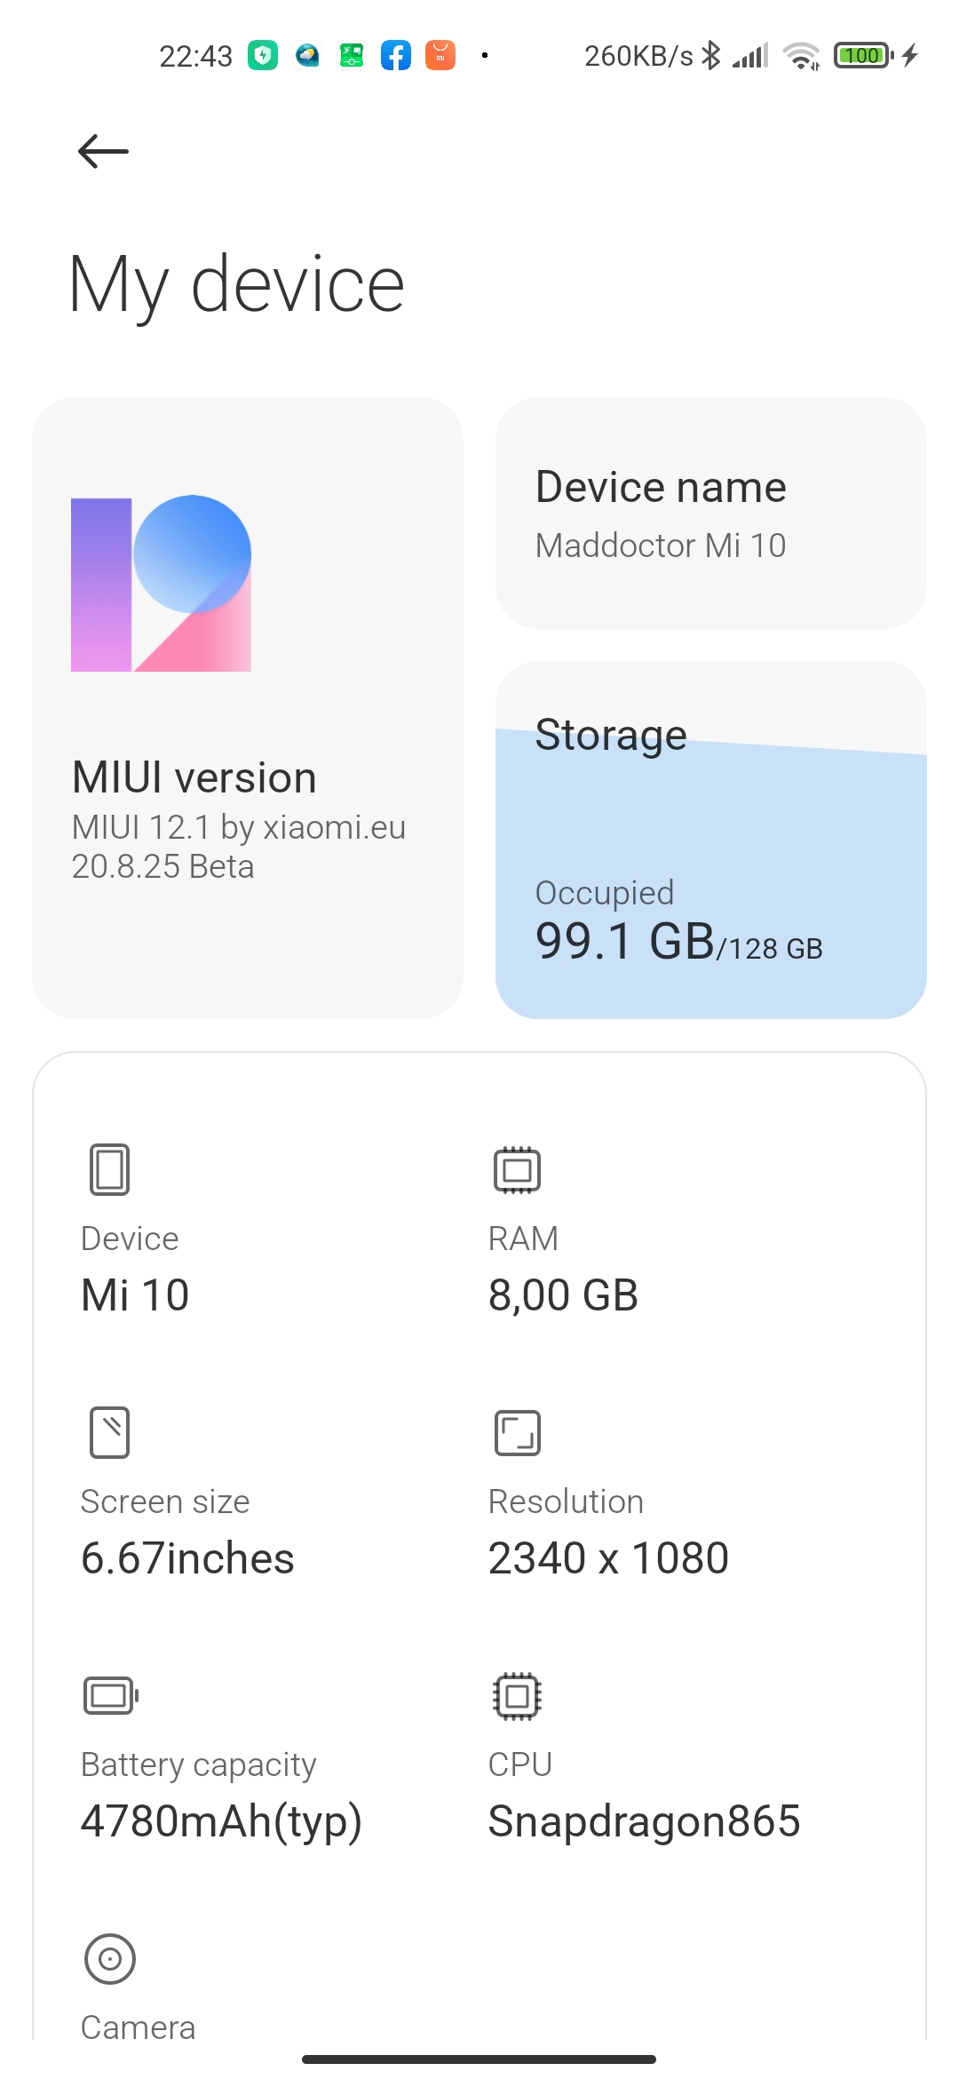Tap the Battery capacity icon

111,1695
